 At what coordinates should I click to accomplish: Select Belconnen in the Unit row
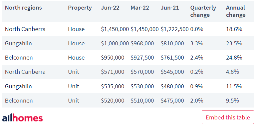click(x=19, y=101)
